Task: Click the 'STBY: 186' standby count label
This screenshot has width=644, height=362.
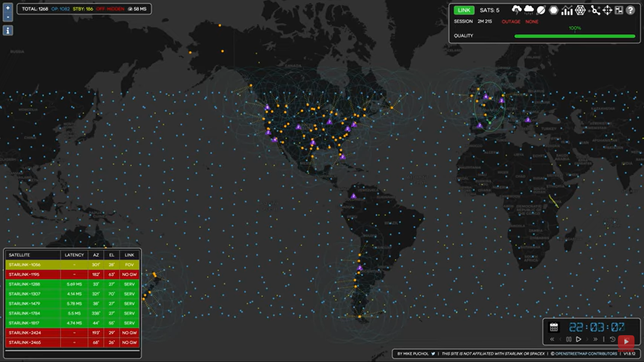Action: [x=83, y=9]
